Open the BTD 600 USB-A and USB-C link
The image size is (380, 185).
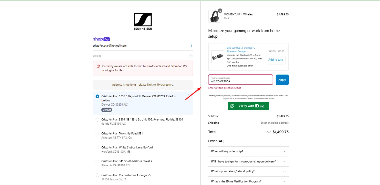click(241, 50)
